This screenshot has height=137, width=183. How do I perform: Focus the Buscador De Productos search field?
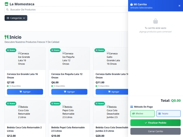coord(66,9)
